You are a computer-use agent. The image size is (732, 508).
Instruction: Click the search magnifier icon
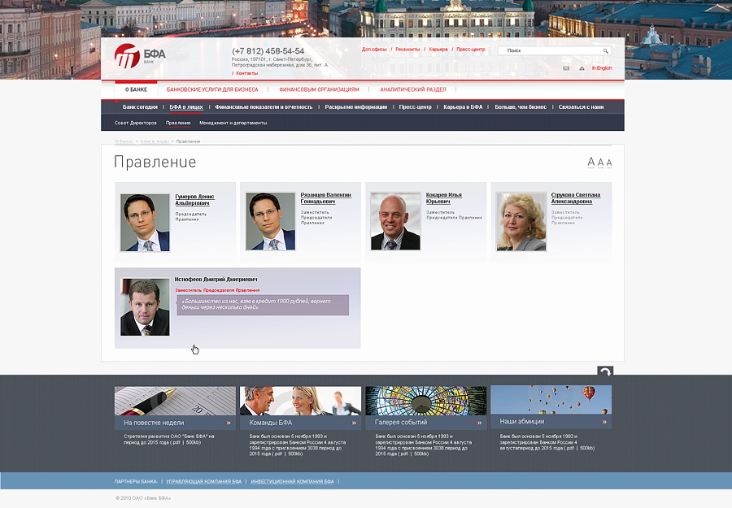[x=605, y=51]
